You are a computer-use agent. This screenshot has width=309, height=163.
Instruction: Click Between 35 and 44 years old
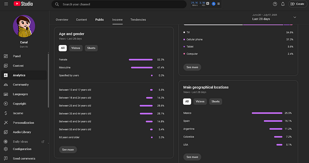(x=75, y=114)
